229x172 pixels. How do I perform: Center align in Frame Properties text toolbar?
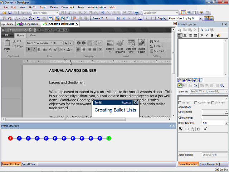tap(185, 35)
